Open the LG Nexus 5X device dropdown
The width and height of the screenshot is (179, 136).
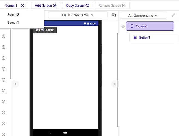78,15
